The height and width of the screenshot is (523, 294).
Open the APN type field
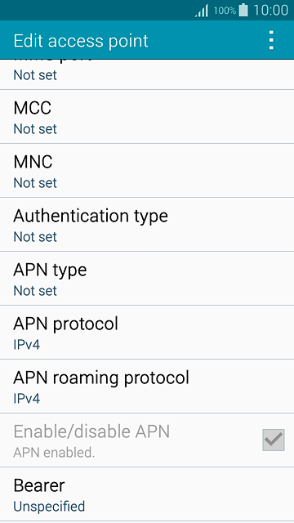point(147,278)
